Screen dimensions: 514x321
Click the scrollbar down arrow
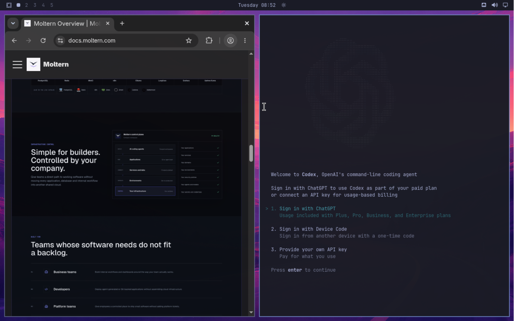point(251,312)
